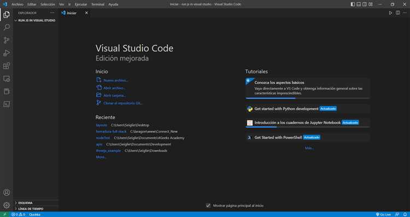Click the Jupyter notebook tutorial icon
410x217 pixels.
pyautogui.click(x=250, y=123)
